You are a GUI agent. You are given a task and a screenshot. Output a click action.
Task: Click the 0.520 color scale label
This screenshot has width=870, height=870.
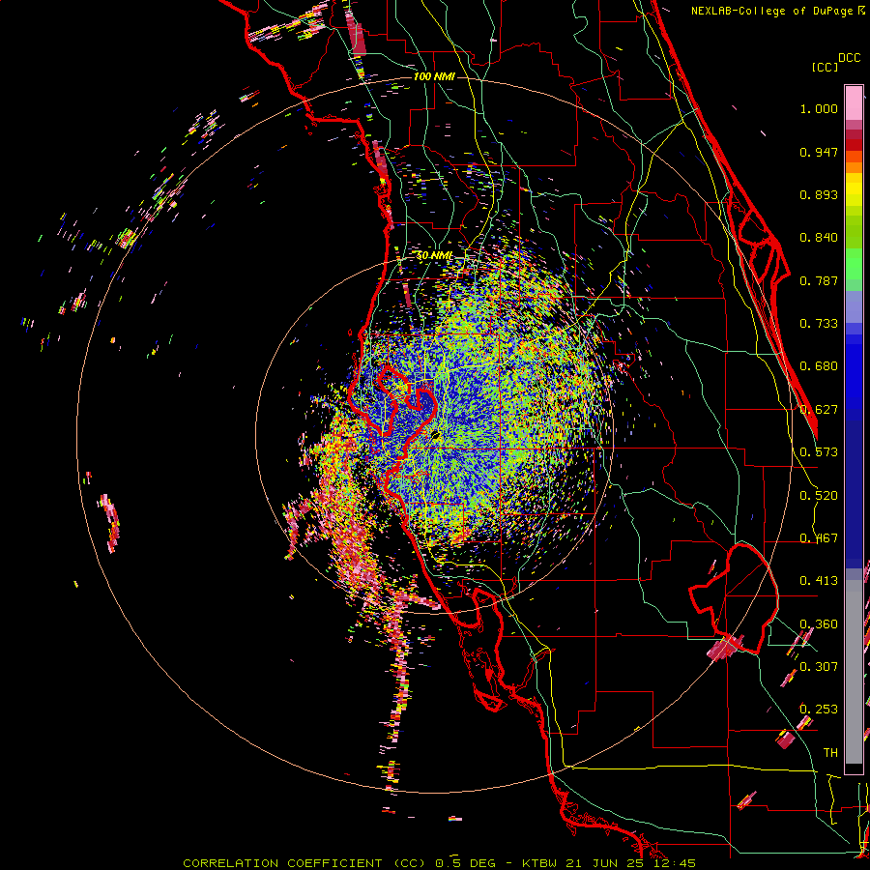click(x=819, y=496)
